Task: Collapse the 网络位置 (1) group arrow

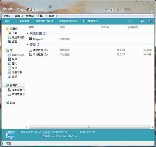Action: [28, 34]
